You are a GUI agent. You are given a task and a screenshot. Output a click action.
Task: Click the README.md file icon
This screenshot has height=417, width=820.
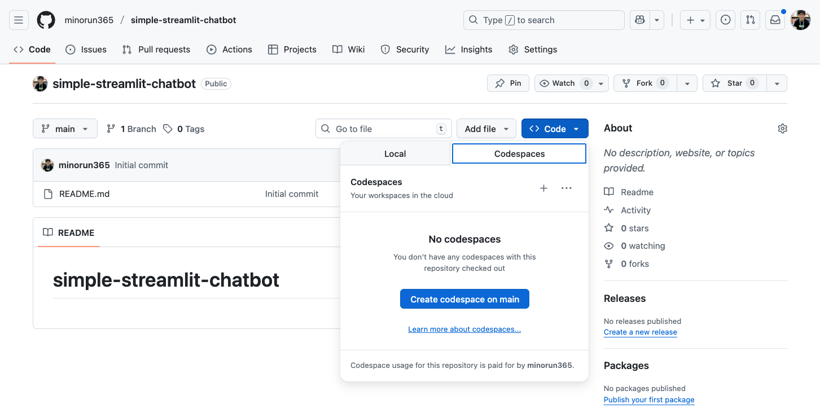48,194
